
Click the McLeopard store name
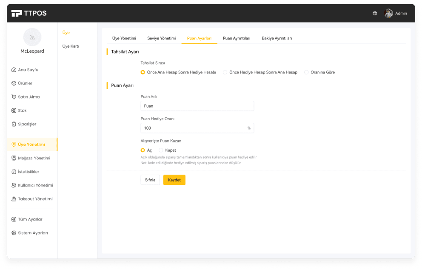(32, 51)
